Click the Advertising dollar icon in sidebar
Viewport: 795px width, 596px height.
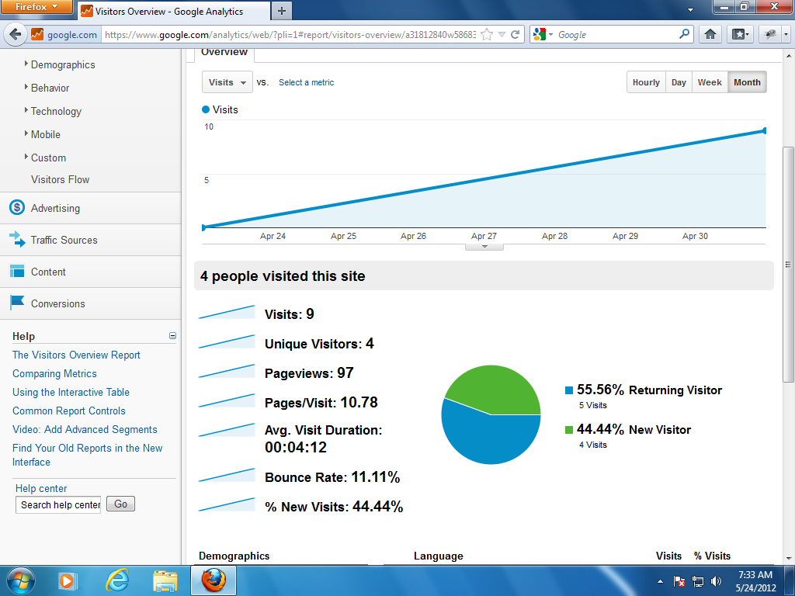(17, 208)
